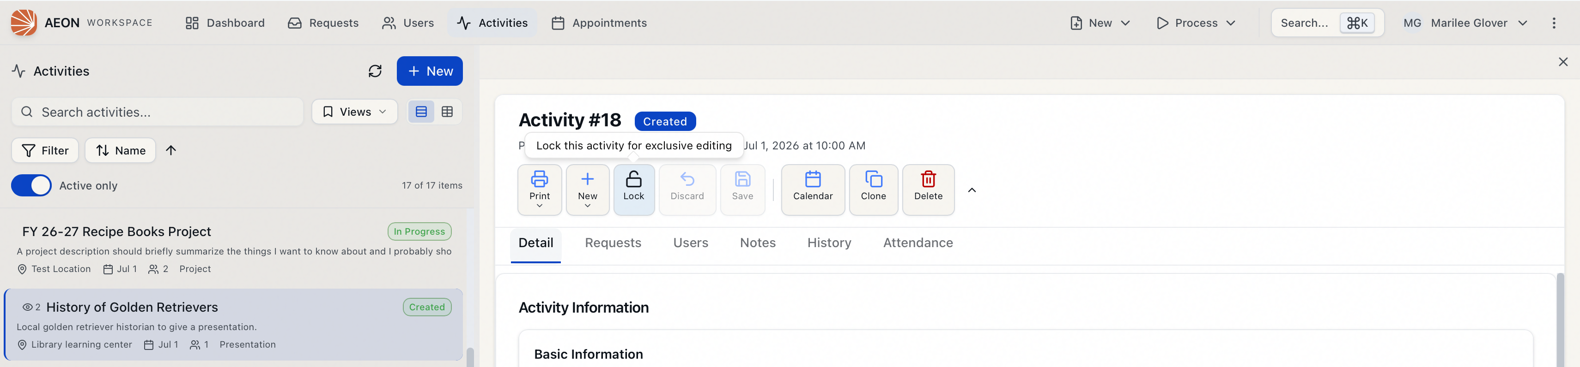Toggle ascending sort direction arrow

170,150
